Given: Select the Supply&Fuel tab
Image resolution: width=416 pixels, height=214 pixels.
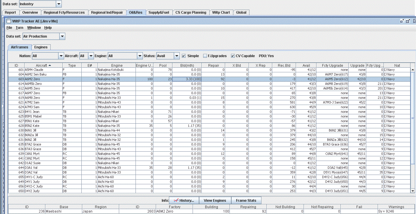Looking at the screenshot, I should pos(159,13).
